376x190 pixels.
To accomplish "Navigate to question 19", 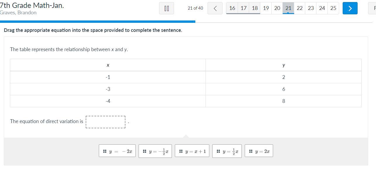I will click(266, 8).
